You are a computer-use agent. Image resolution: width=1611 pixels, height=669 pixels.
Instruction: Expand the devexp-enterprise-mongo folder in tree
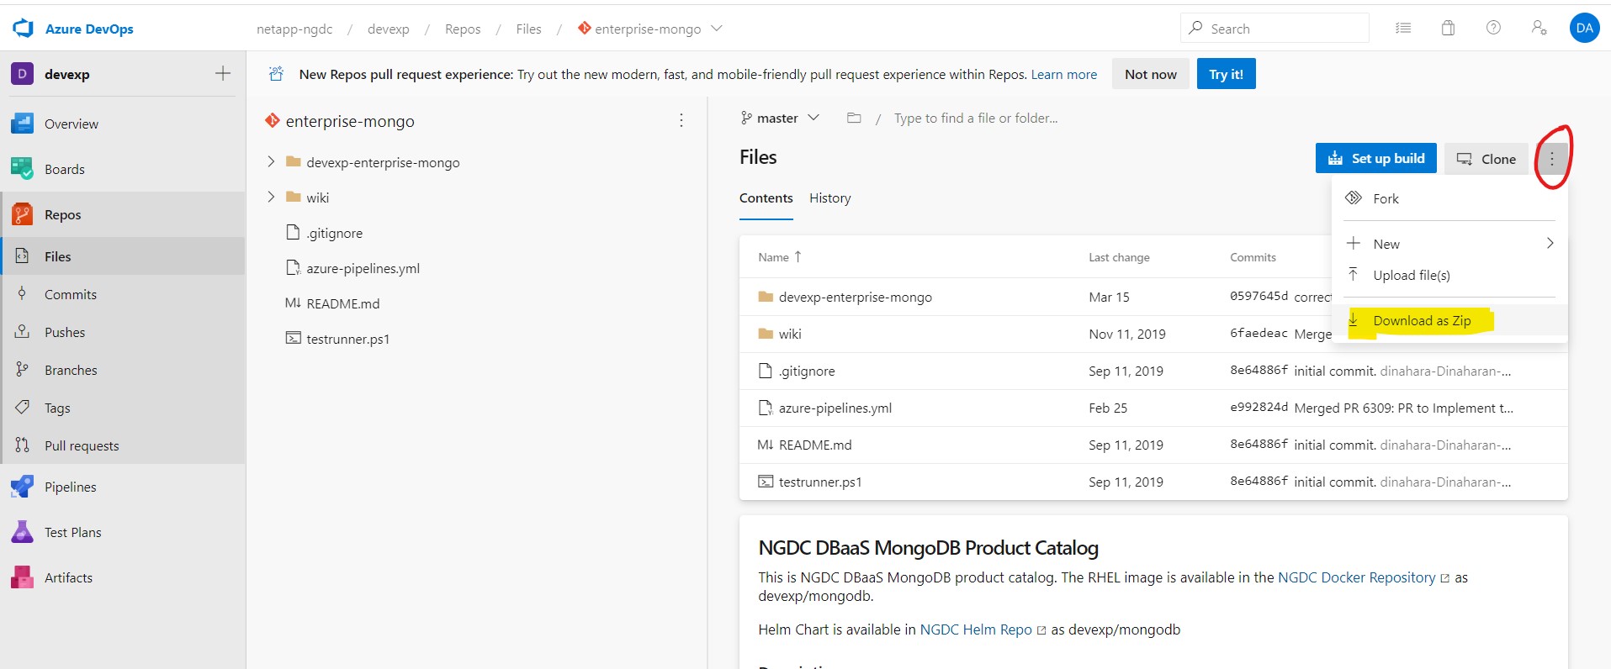click(271, 161)
